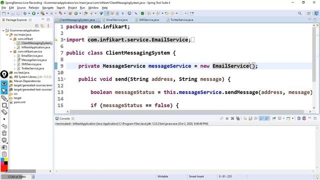Image resolution: width=320 pixels, height=180 pixels.
Task: Click the trash clear-all icon in annotation bar
Action: pyautogui.click(x=4, y=133)
